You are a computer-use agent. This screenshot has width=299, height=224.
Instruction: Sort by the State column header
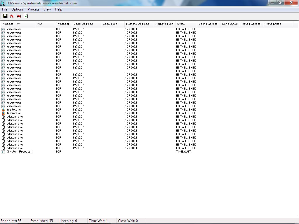pyautogui.click(x=186, y=24)
